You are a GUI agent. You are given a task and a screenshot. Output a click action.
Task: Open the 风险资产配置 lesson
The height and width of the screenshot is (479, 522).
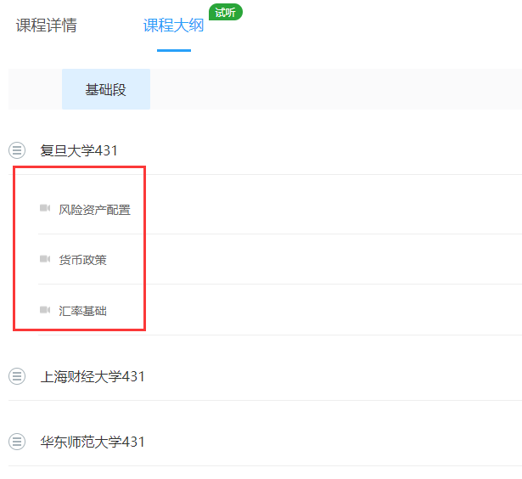click(95, 209)
